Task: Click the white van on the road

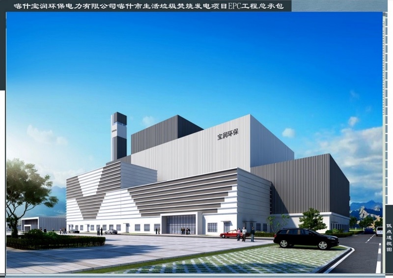Action: click(379, 231)
